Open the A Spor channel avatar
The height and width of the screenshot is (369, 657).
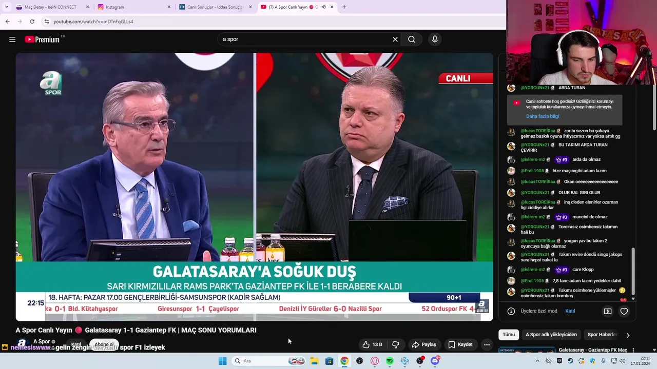tap(22, 343)
